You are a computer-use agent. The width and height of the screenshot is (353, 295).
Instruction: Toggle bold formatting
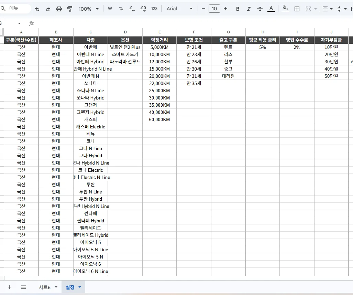click(238, 9)
